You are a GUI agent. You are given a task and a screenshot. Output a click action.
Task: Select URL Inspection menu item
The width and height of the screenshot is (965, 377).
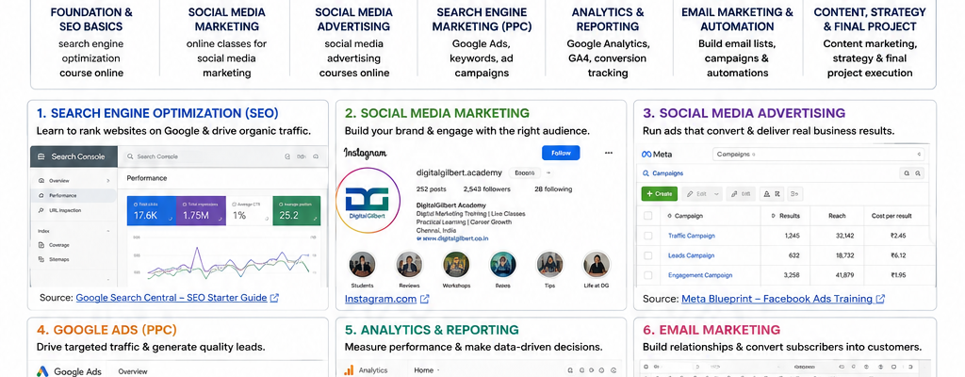coord(74,211)
